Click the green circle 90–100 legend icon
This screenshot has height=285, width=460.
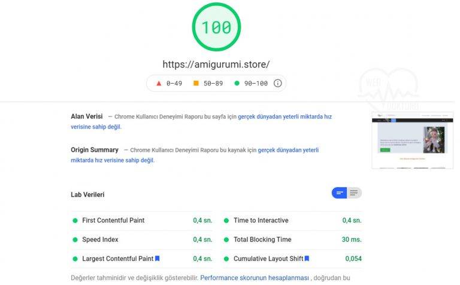click(237, 84)
